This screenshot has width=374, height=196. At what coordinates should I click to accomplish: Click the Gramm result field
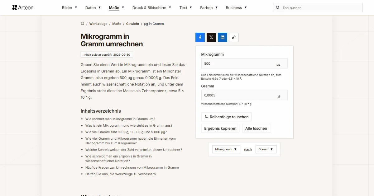(x=244, y=95)
